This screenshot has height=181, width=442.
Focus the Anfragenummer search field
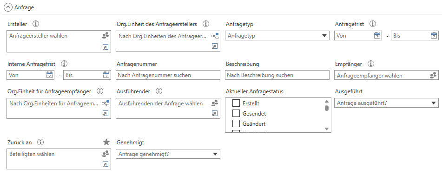coord(168,75)
